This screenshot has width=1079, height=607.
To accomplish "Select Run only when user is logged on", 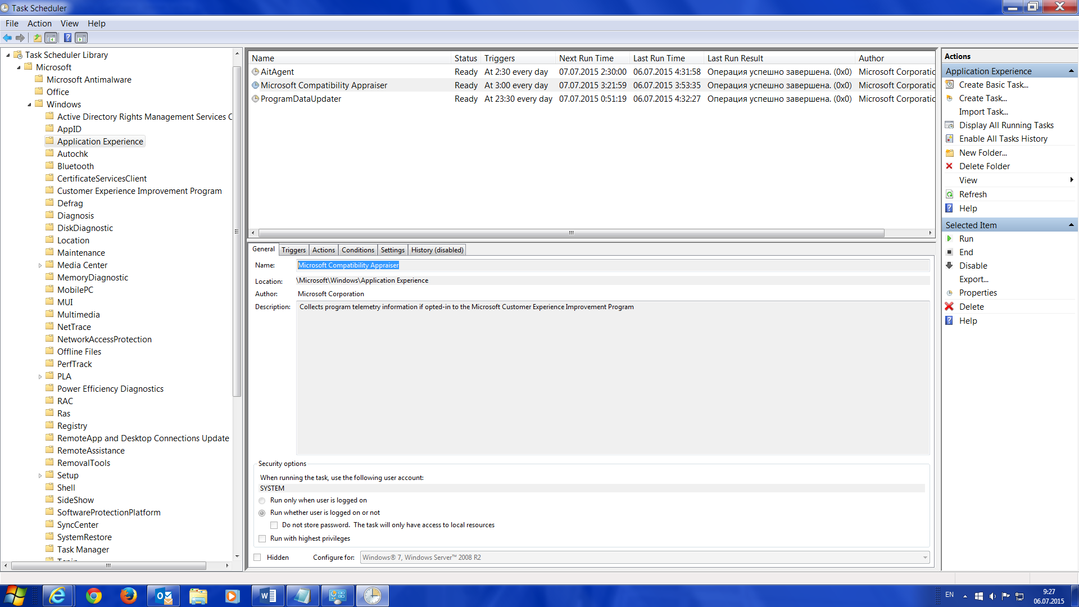I will (262, 500).
